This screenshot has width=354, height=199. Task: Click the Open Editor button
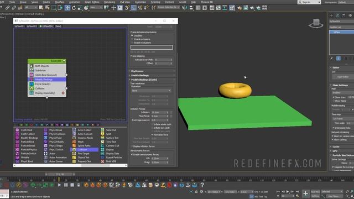click(343, 77)
